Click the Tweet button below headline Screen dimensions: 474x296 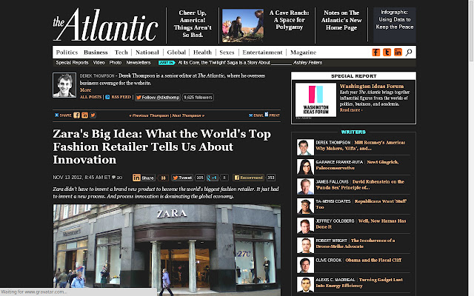182,178
